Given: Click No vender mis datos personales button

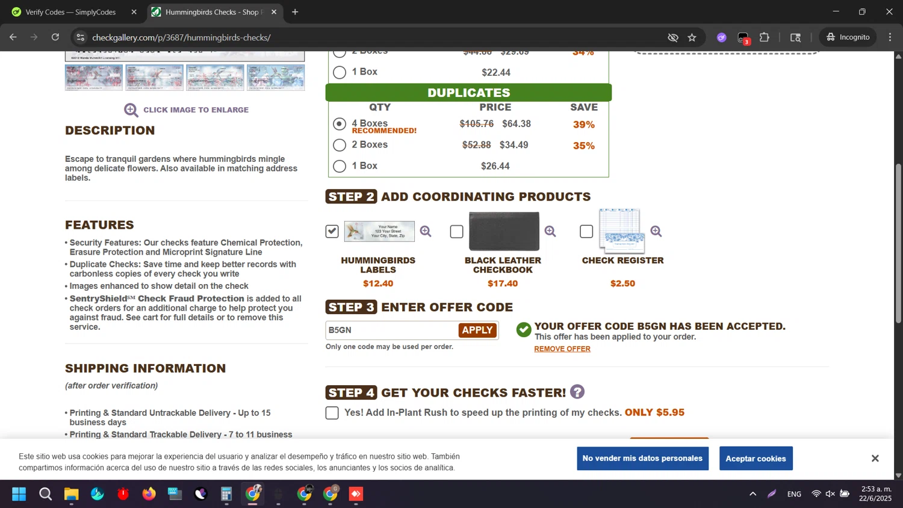Looking at the screenshot, I should [x=642, y=459].
